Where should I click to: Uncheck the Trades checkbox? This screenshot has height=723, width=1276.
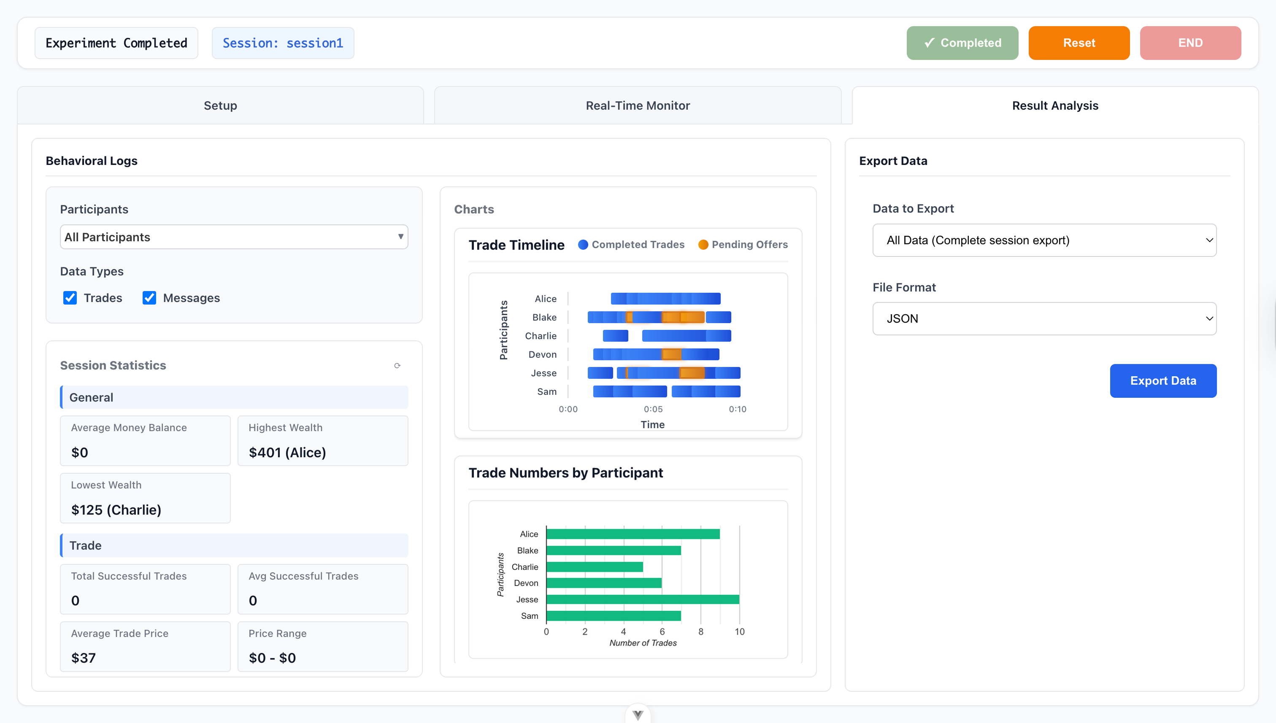pyautogui.click(x=70, y=298)
